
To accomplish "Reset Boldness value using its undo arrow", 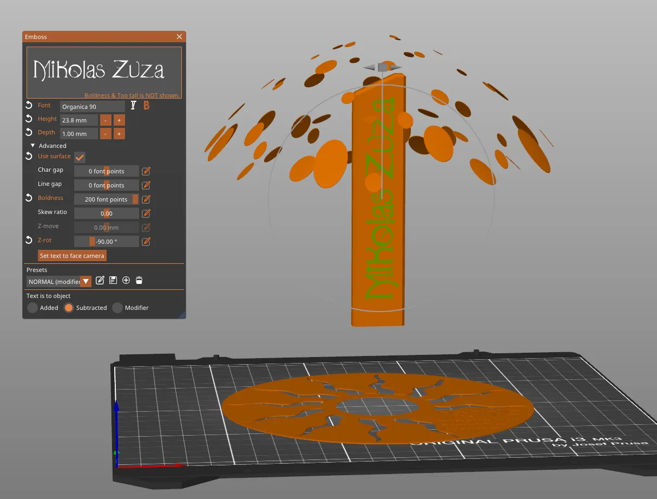I will click(x=29, y=198).
